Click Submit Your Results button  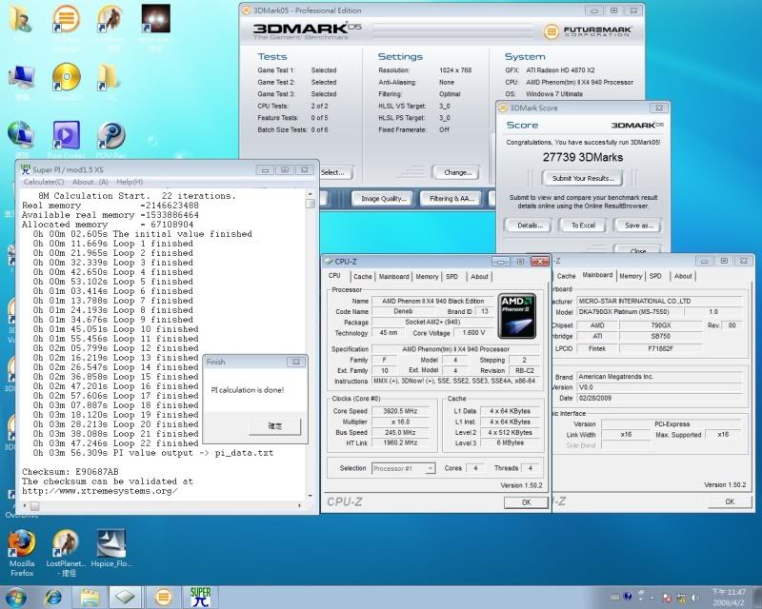point(583,178)
